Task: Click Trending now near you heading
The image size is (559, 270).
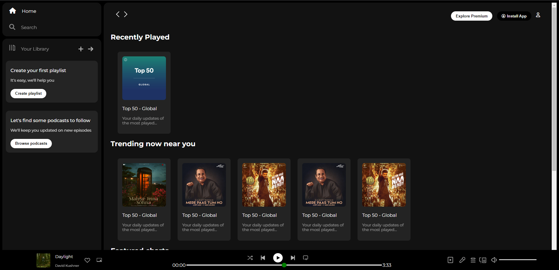Action: pos(153,144)
